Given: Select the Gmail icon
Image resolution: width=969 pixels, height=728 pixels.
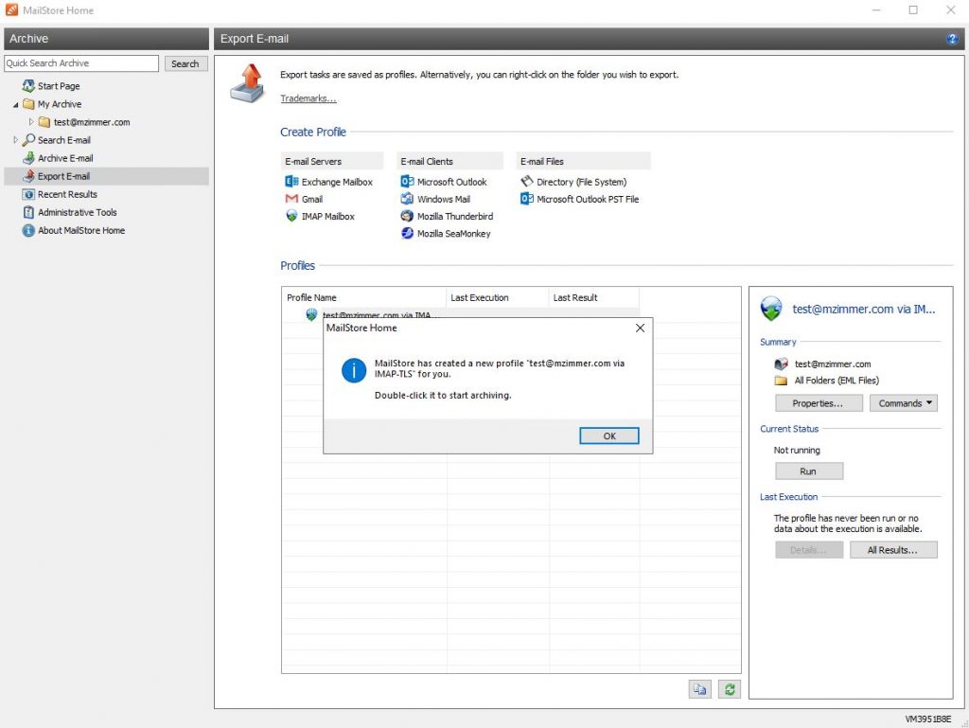Looking at the screenshot, I should [291, 200].
